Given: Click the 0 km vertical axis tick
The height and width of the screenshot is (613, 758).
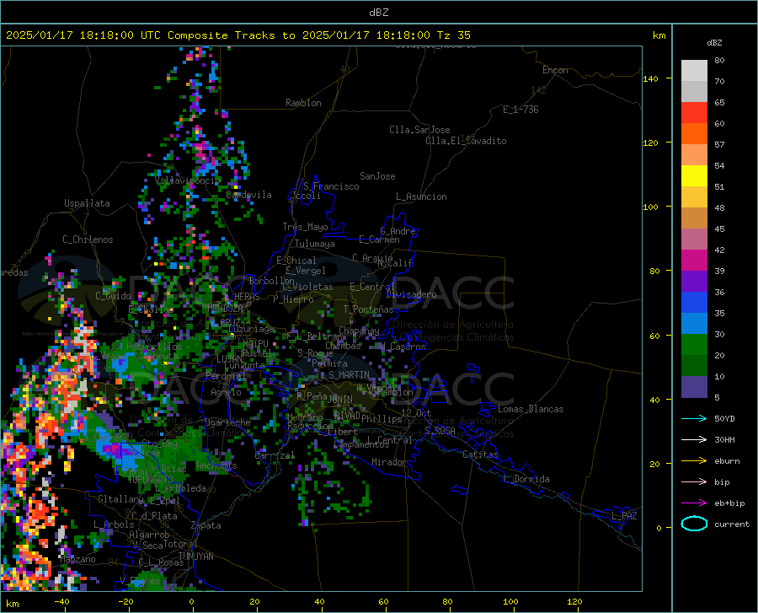Looking at the screenshot, I should [x=659, y=528].
